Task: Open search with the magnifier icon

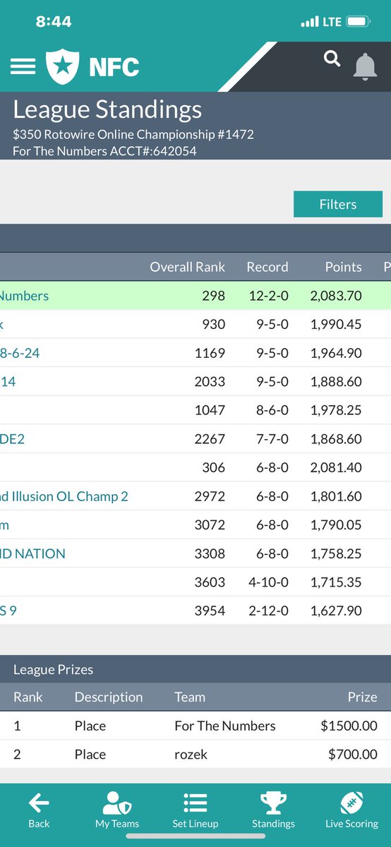Action: pyautogui.click(x=332, y=59)
